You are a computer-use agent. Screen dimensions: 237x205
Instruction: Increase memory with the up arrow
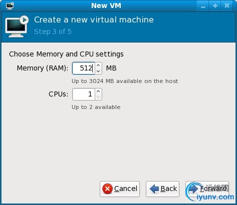[98, 65]
